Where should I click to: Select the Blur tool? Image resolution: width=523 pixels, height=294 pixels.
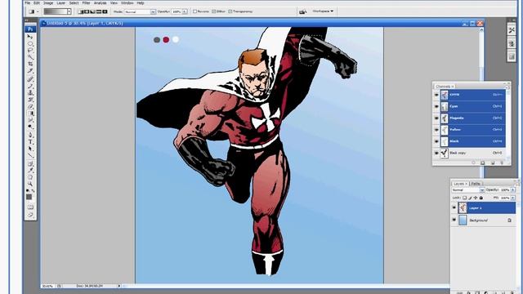coord(30,120)
